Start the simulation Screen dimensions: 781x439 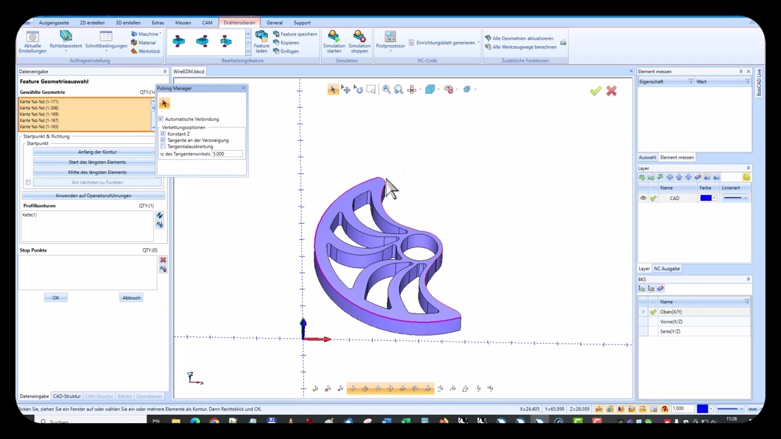(334, 42)
